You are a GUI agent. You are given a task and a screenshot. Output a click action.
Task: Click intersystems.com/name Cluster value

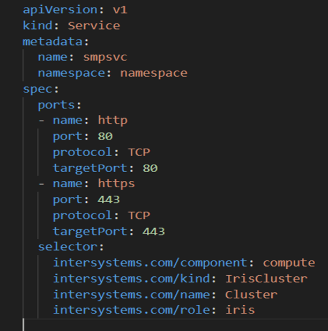[251, 295]
